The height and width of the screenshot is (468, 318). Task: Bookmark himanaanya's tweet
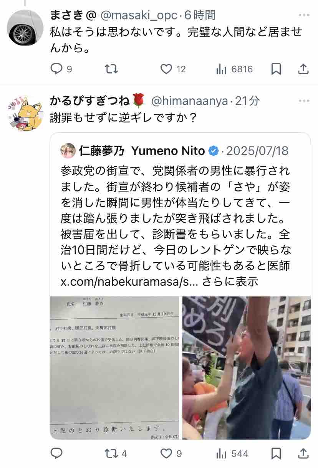[x=276, y=454]
